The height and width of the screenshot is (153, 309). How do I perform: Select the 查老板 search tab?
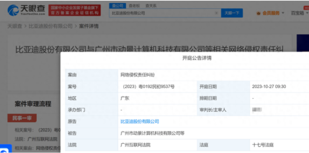point(134,6)
